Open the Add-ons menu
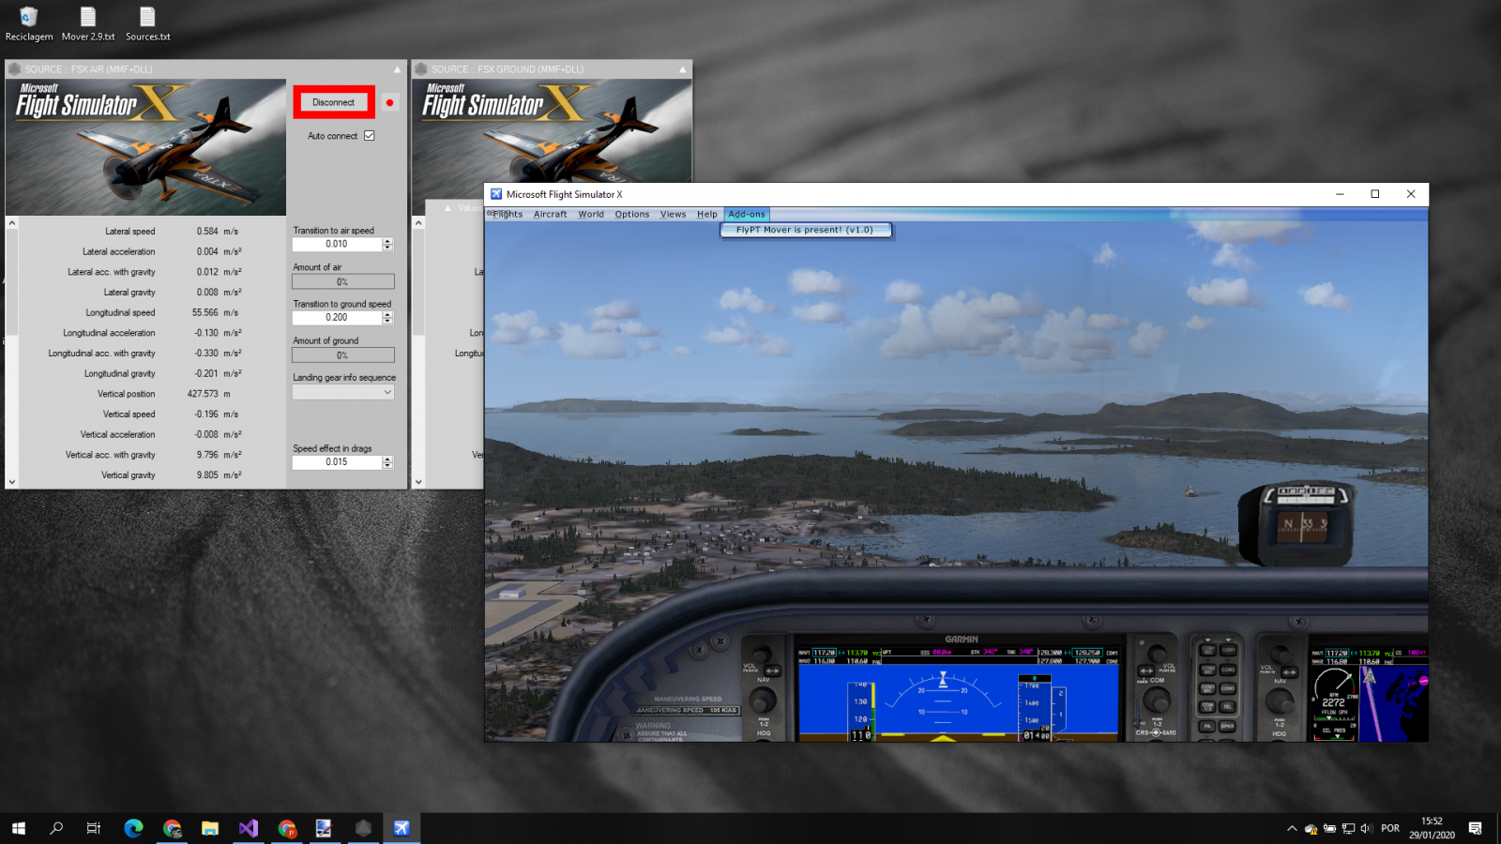 (747, 215)
